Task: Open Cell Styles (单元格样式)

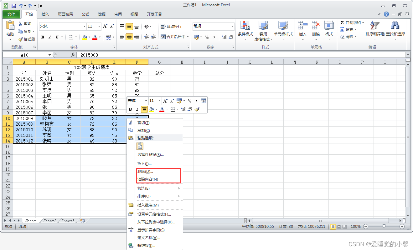Action: [283, 31]
